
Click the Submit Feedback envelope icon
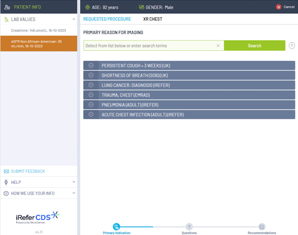6,171
